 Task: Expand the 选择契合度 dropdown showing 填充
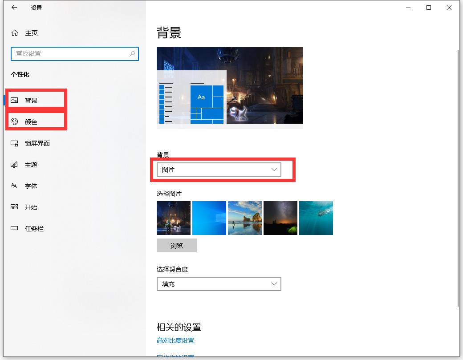[219, 284]
